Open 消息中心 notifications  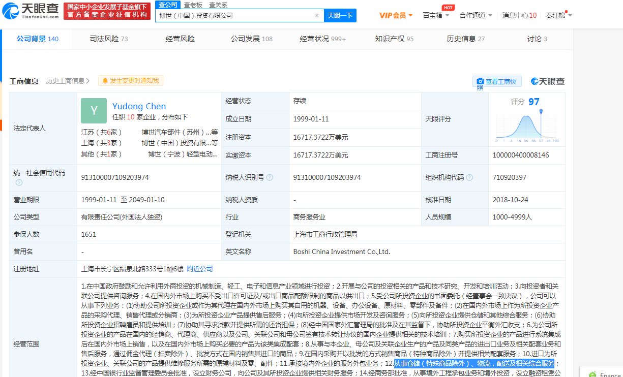(x=519, y=15)
